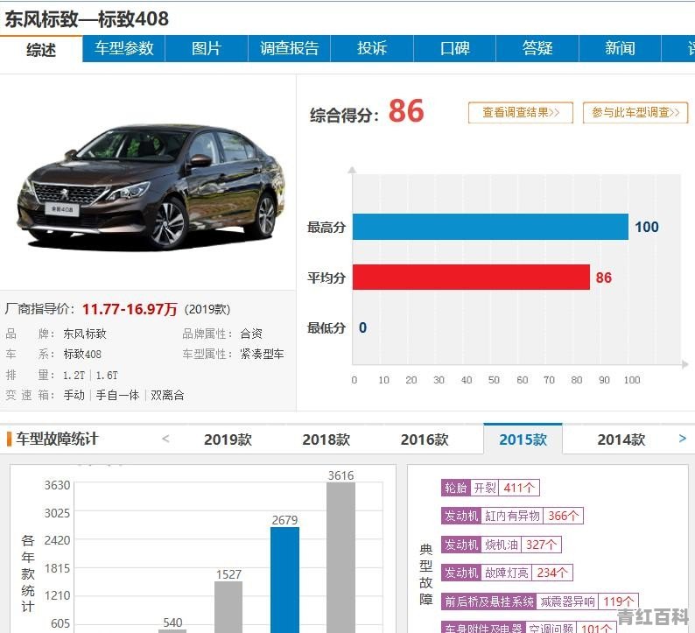Open the 新闻 news tab
This screenshot has width=695, height=633.
pos(620,48)
